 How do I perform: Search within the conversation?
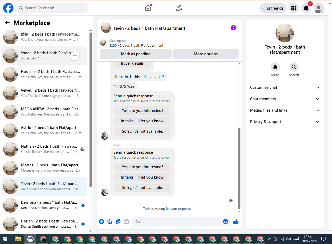294,67
